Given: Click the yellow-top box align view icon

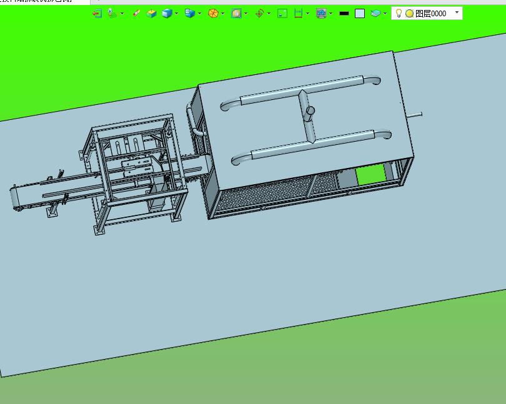Looking at the screenshot, I should 151,13.
